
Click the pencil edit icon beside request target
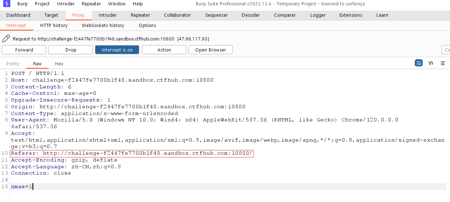(6, 38)
